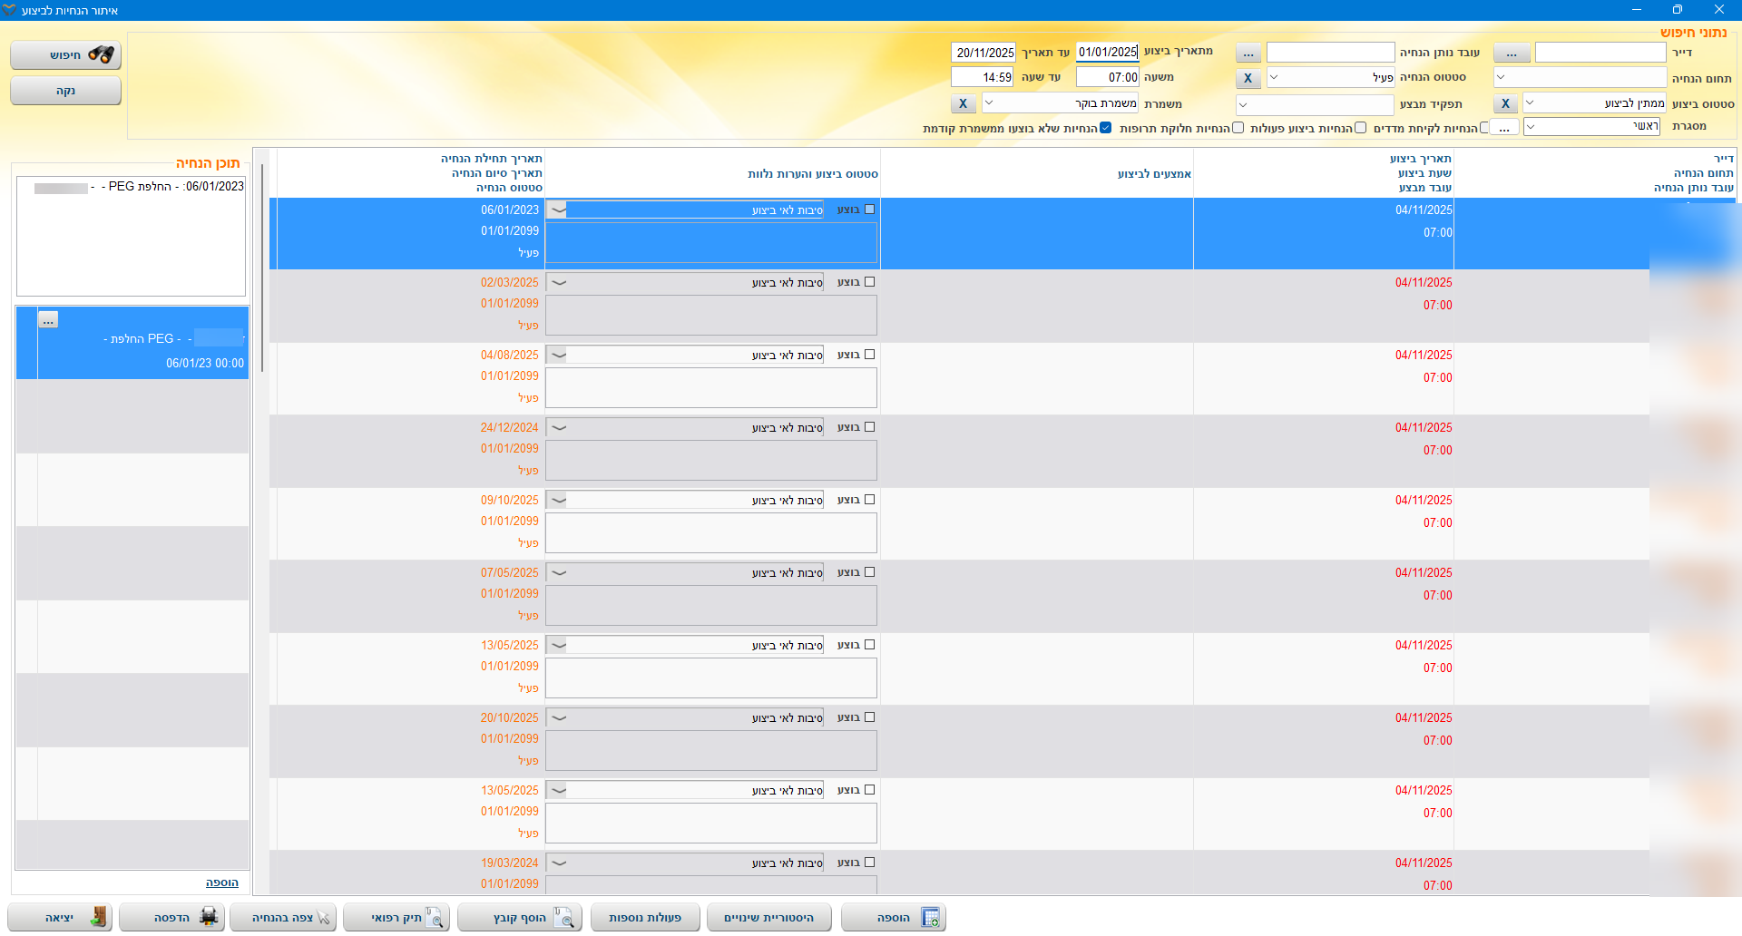Viewport: 1742px width, 936px height.
Task: Open the medical file (תיק רפואי)
Action: 396,918
